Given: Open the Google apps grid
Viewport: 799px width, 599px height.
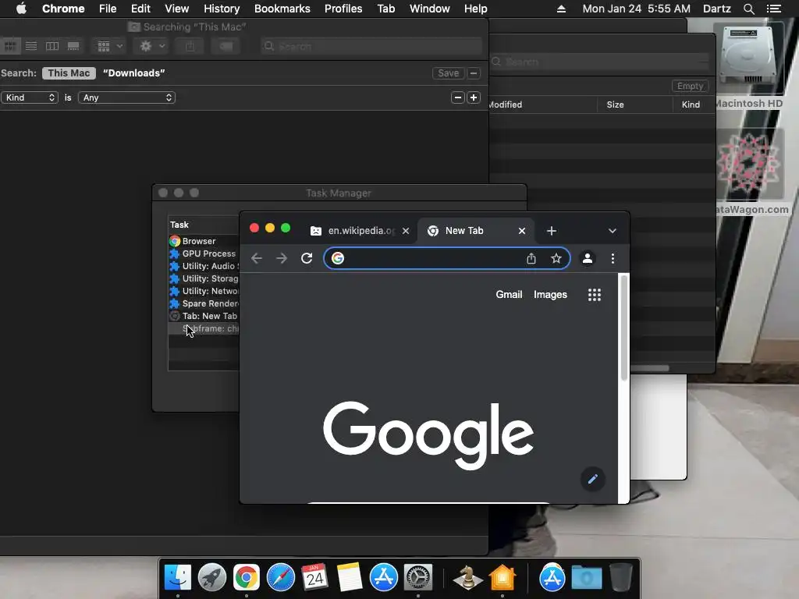Looking at the screenshot, I should click(x=594, y=294).
